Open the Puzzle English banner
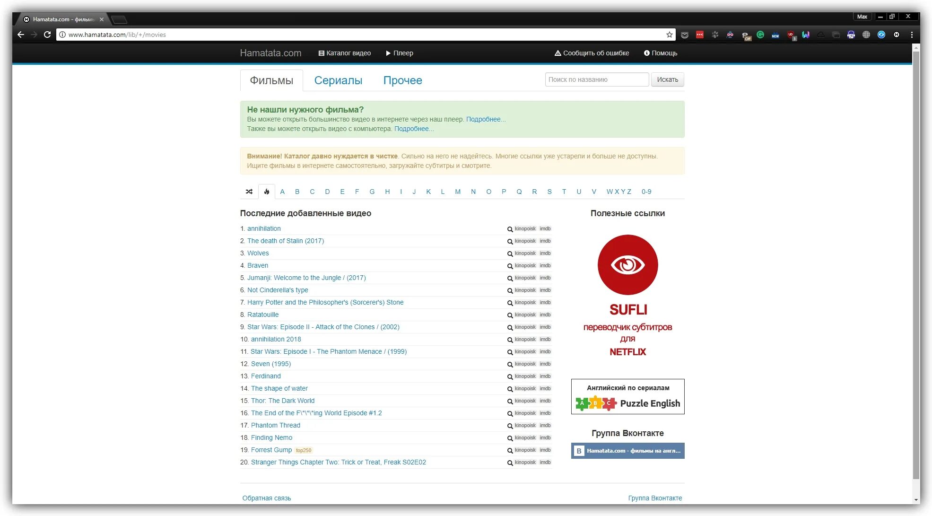This screenshot has height=516, width=932. point(627,396)
